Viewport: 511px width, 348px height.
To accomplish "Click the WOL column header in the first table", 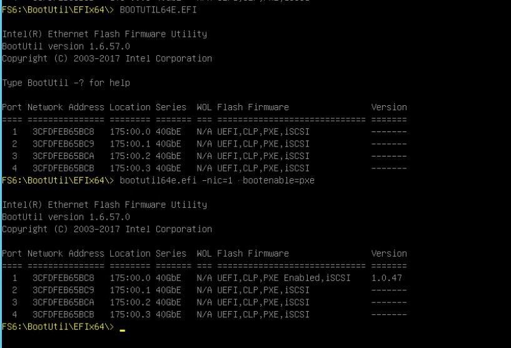I will [205, 107].
